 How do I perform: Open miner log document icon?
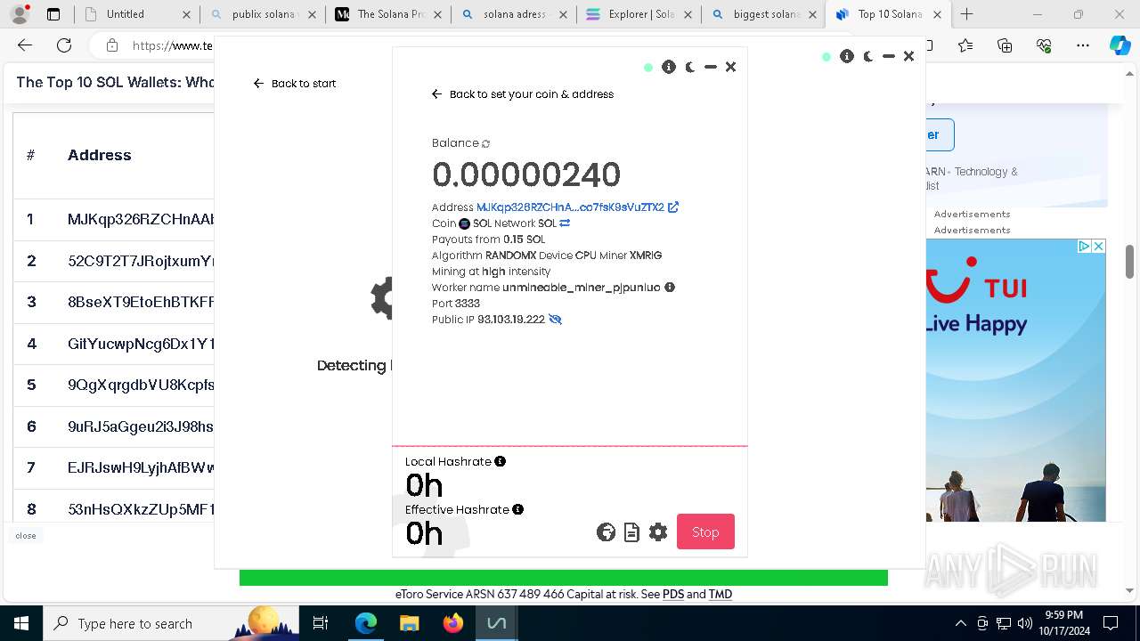631,532
